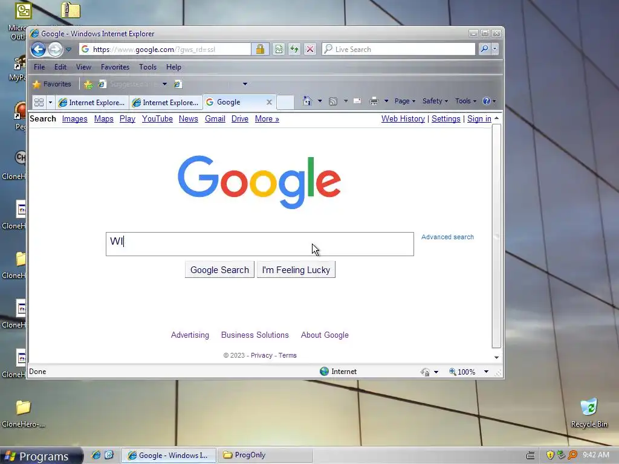
Task: Expand the Suggested Sites dropdown arrow
Action: pos(164,84)
